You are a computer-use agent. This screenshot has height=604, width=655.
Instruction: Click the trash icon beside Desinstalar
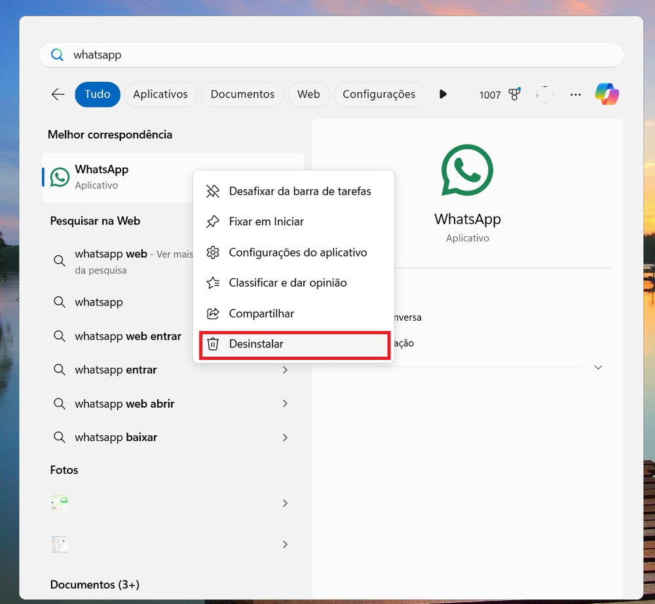[213, 344]
